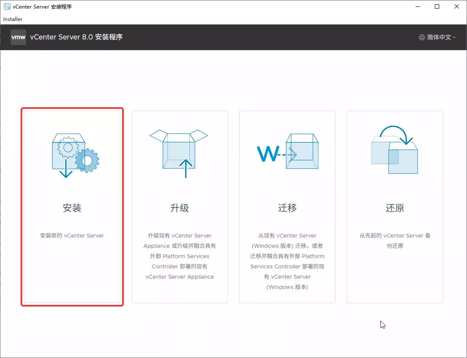467x358 pixels.
Task: Click the 还原 description "从先前的 vCenter Server 备份还原"
Action: pos(395,241)
